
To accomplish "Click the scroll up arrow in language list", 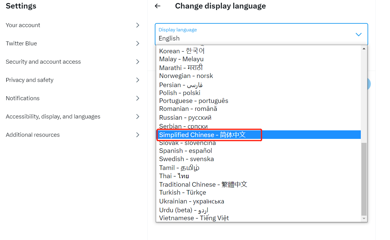I will 364,48.
